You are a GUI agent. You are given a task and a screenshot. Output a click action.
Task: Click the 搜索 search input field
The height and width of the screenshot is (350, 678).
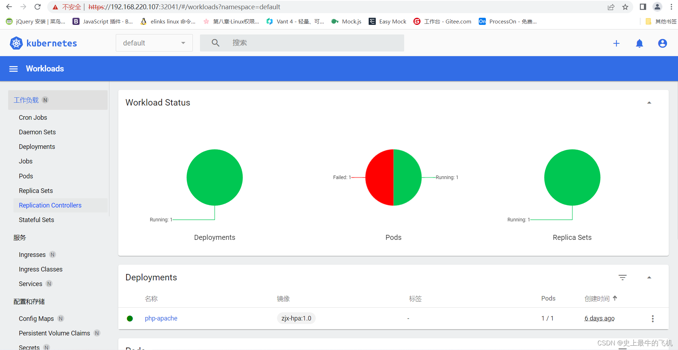pos(302,43)
